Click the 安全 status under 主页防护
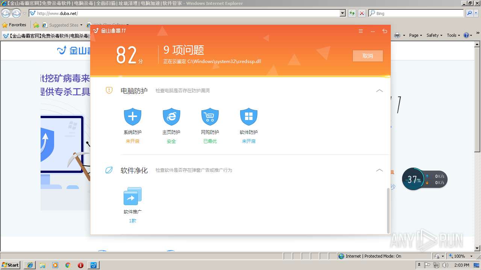481x270 pixels. (x=171, y=141)
